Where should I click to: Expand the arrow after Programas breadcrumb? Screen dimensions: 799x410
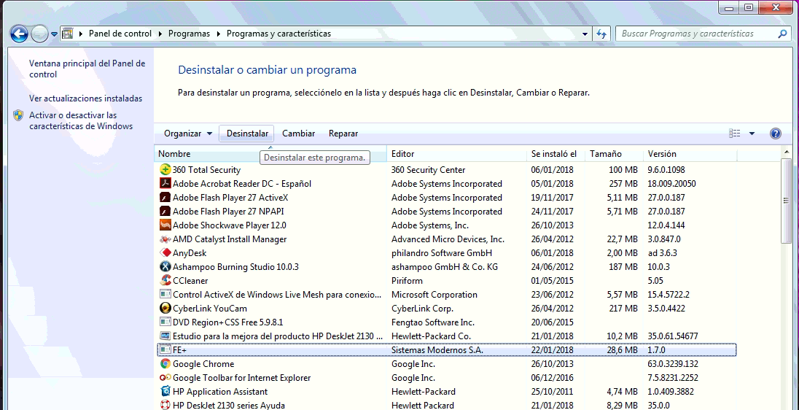[219, 34]
